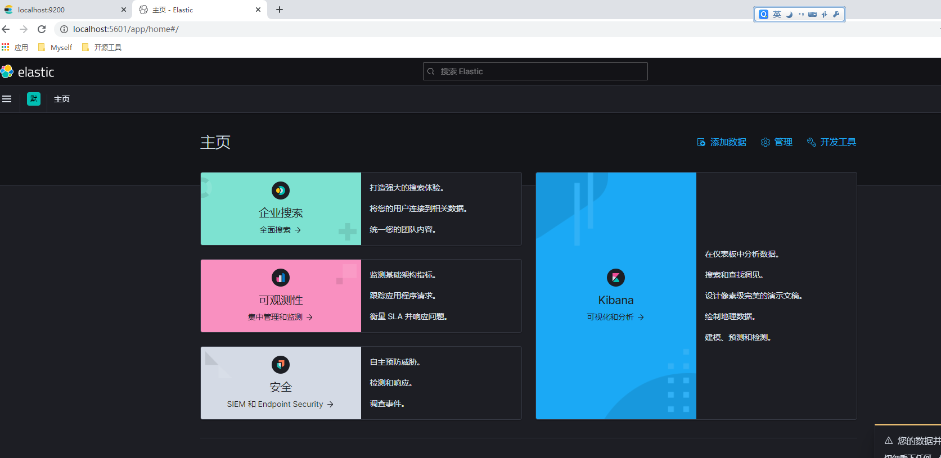Viewport: 941px width, 458px height.
Task: Click text 搜索和查找洞见。
Action: coord(735,275)
